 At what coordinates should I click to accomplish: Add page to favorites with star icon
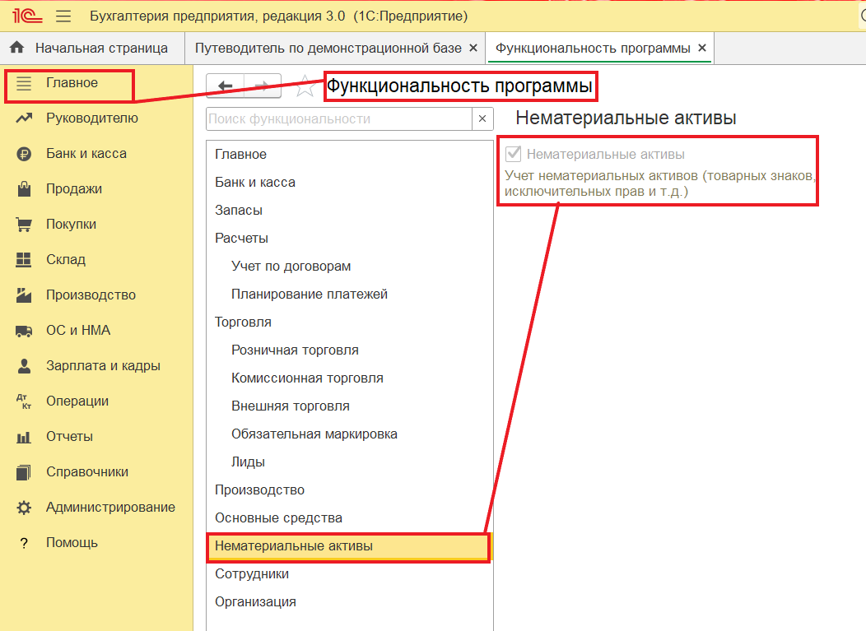[x=305, y=86]
